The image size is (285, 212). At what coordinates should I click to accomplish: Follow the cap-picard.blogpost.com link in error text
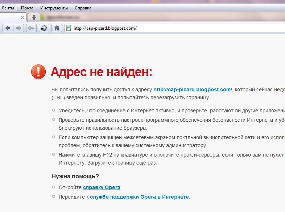193,90
